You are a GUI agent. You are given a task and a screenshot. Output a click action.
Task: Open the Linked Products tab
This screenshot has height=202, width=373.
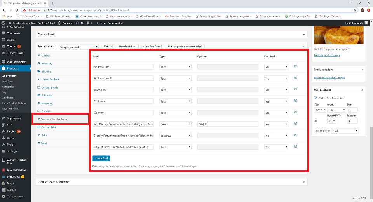pos(50,79)
